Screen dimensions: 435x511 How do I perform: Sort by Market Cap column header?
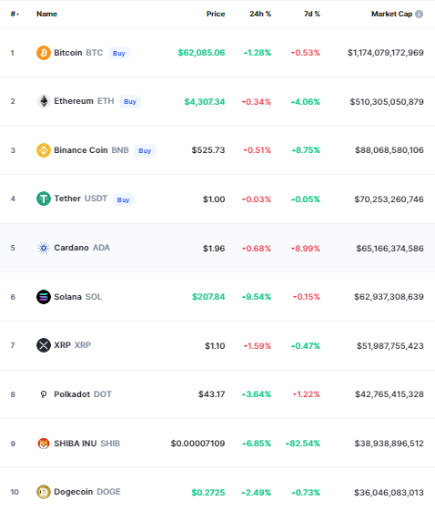coord(391,14)
